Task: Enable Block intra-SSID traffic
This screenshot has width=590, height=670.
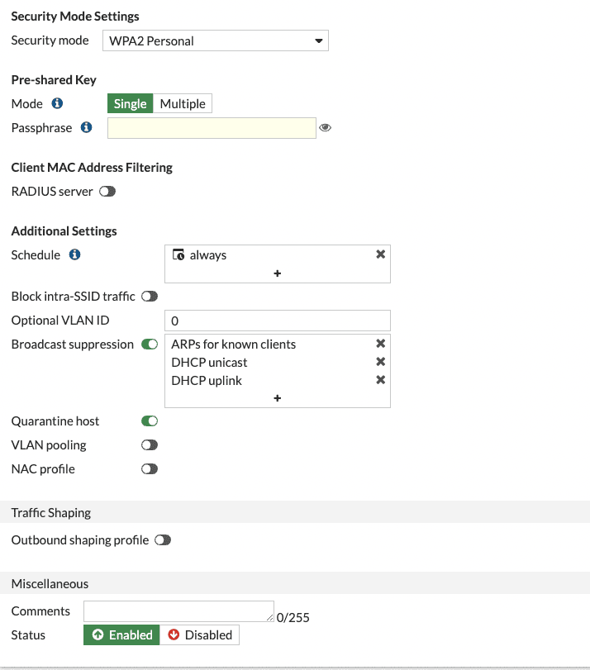Action: click(150, 296)
